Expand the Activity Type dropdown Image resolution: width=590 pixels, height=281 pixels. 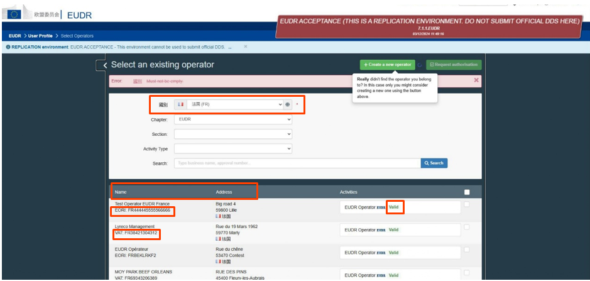click(232, 149)
